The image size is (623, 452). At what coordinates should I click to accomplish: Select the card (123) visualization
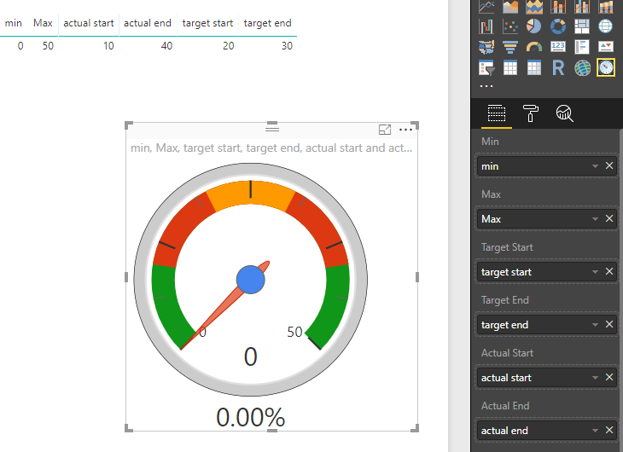pyautogui.click(x=558, y=46)
